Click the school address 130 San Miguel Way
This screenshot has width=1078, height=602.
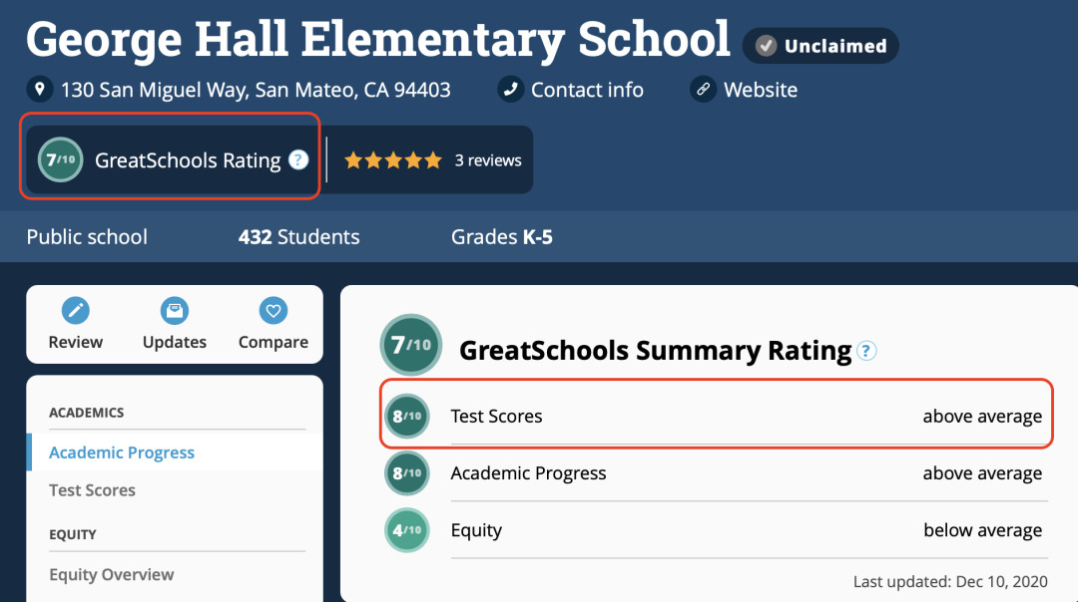point(256,90)
